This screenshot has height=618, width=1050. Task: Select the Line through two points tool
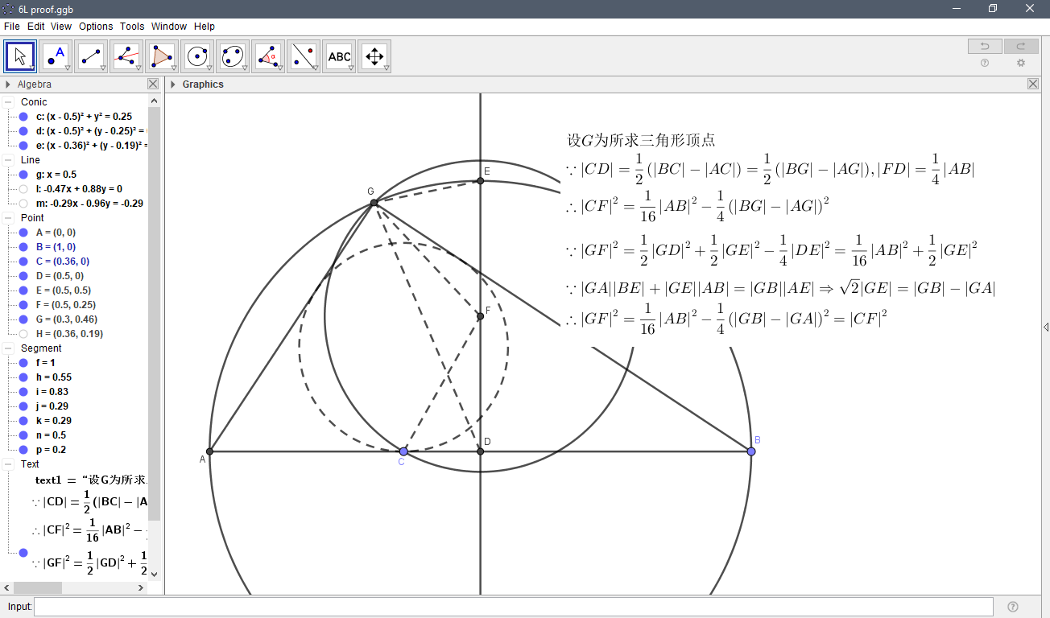tap(91, 56)
